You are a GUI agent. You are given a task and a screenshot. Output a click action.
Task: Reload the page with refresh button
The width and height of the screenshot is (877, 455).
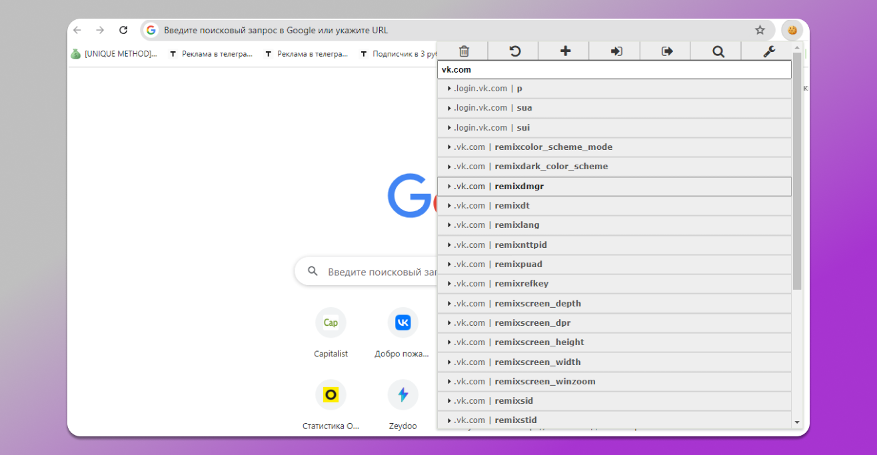coord(123,30)
